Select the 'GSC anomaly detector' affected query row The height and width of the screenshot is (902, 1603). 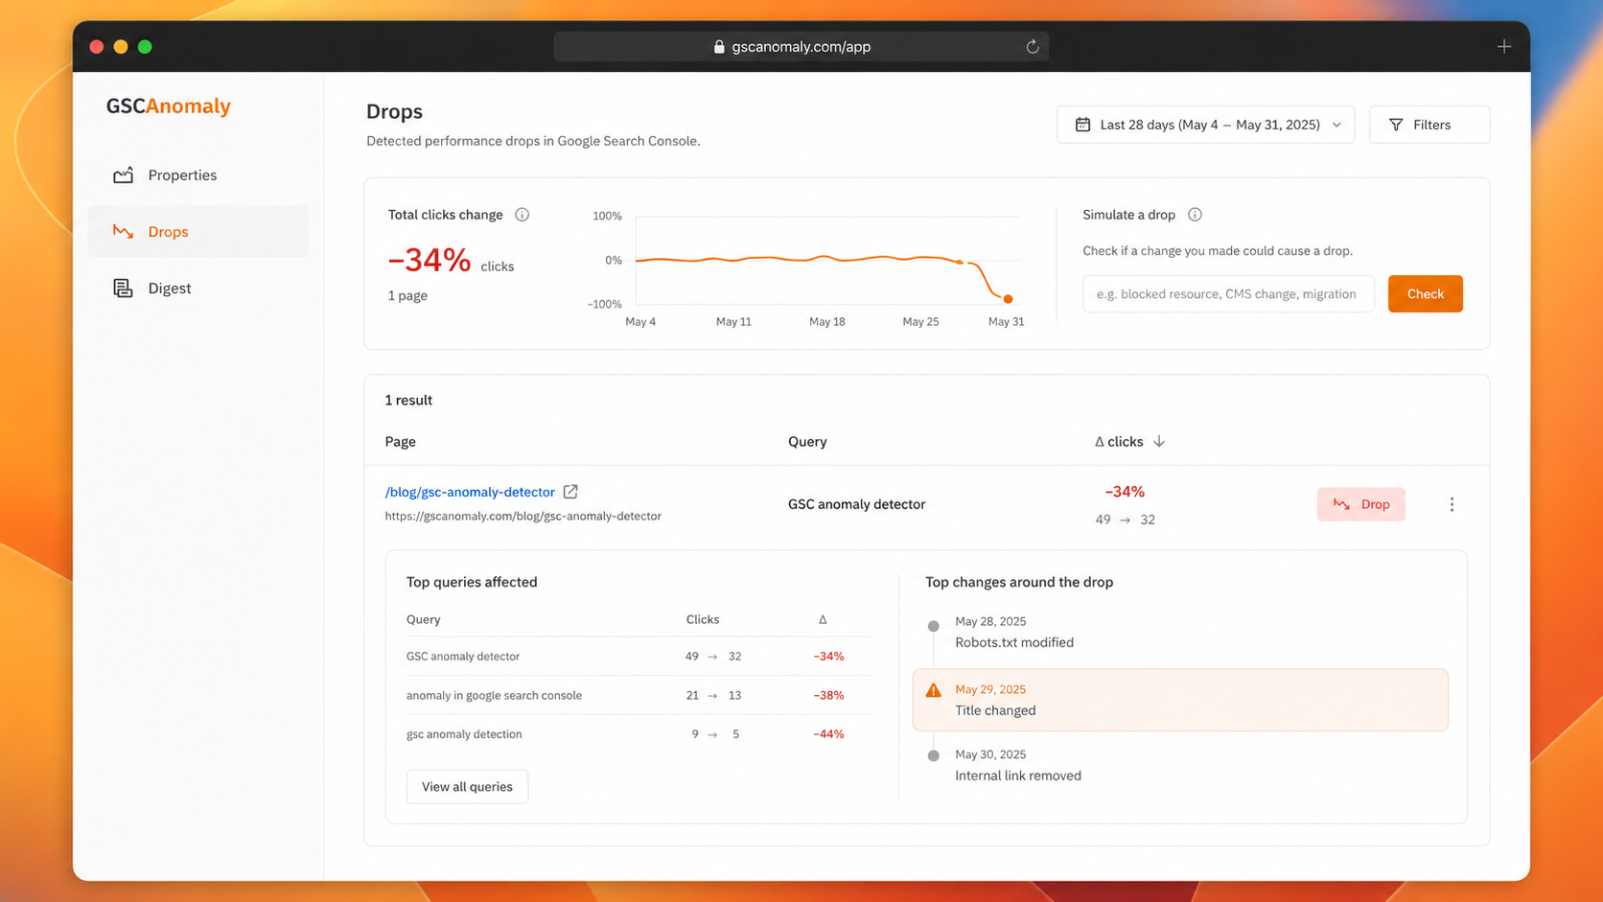pos(639,657)
